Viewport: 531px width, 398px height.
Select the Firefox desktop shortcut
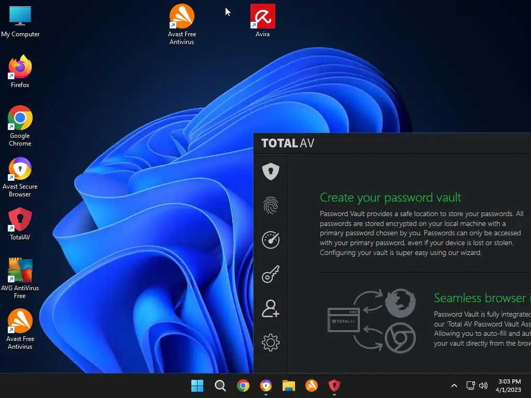tap(20, 72)
